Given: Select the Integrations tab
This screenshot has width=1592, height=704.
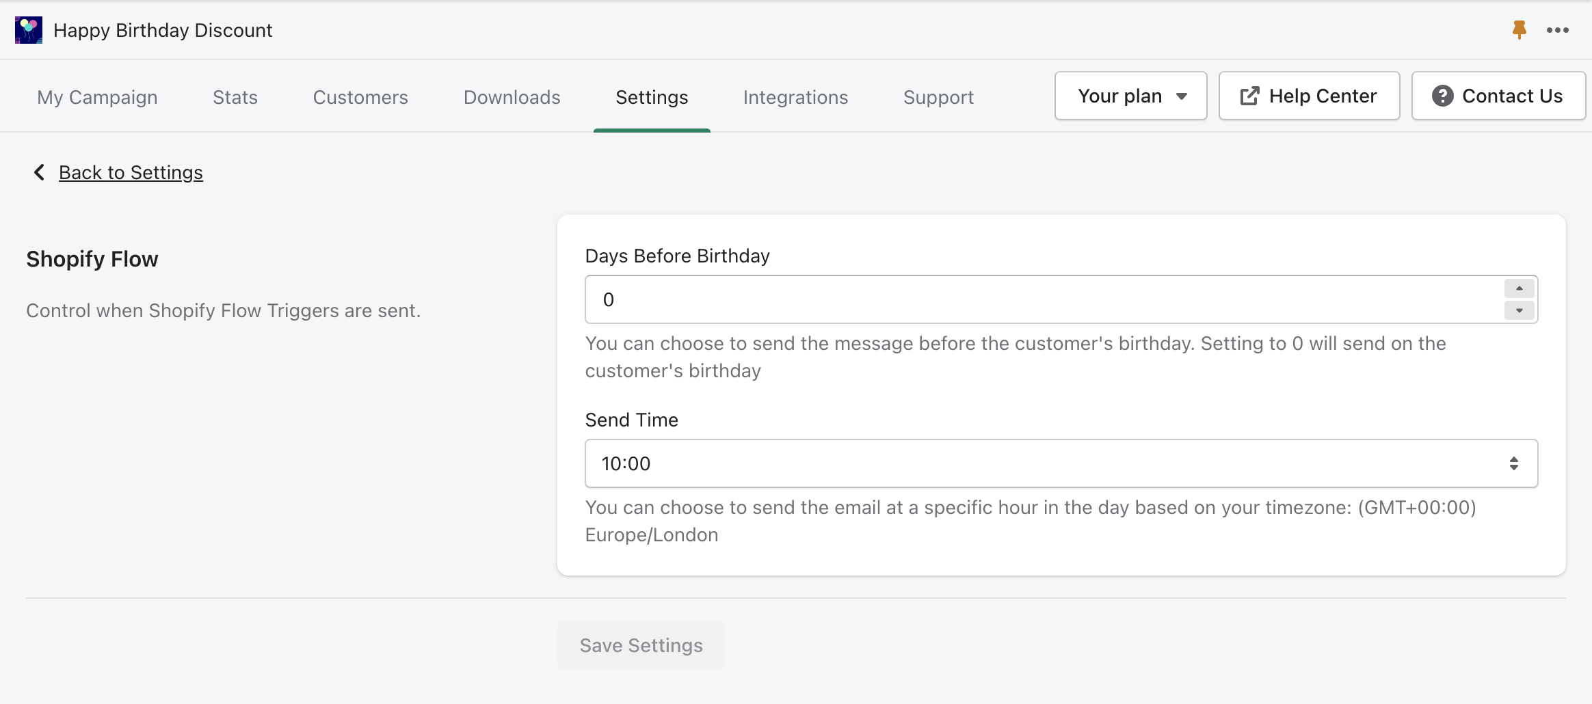Looking at the screenshot, I should point(795,97).
